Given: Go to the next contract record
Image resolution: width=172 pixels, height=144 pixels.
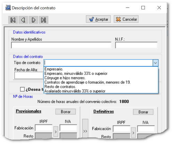Looking at the screenshot, I should [33, 20].
